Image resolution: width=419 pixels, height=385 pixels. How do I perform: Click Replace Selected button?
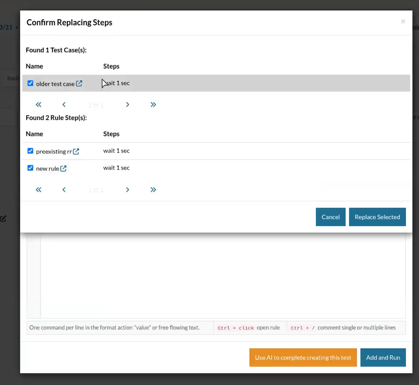pyautogui.click(x=377, y=217)
